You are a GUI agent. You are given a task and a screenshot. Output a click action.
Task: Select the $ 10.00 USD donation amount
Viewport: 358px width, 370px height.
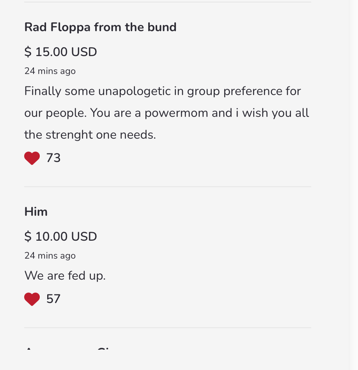pos(60,236)
